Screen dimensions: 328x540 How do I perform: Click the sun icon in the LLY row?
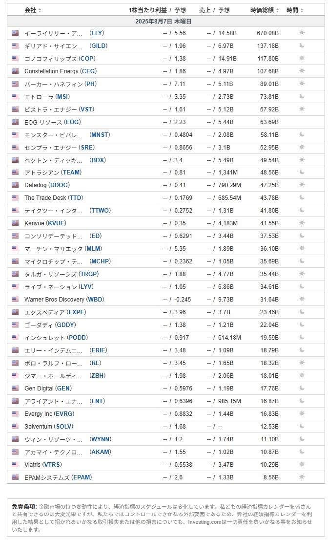tap(302, 33)
